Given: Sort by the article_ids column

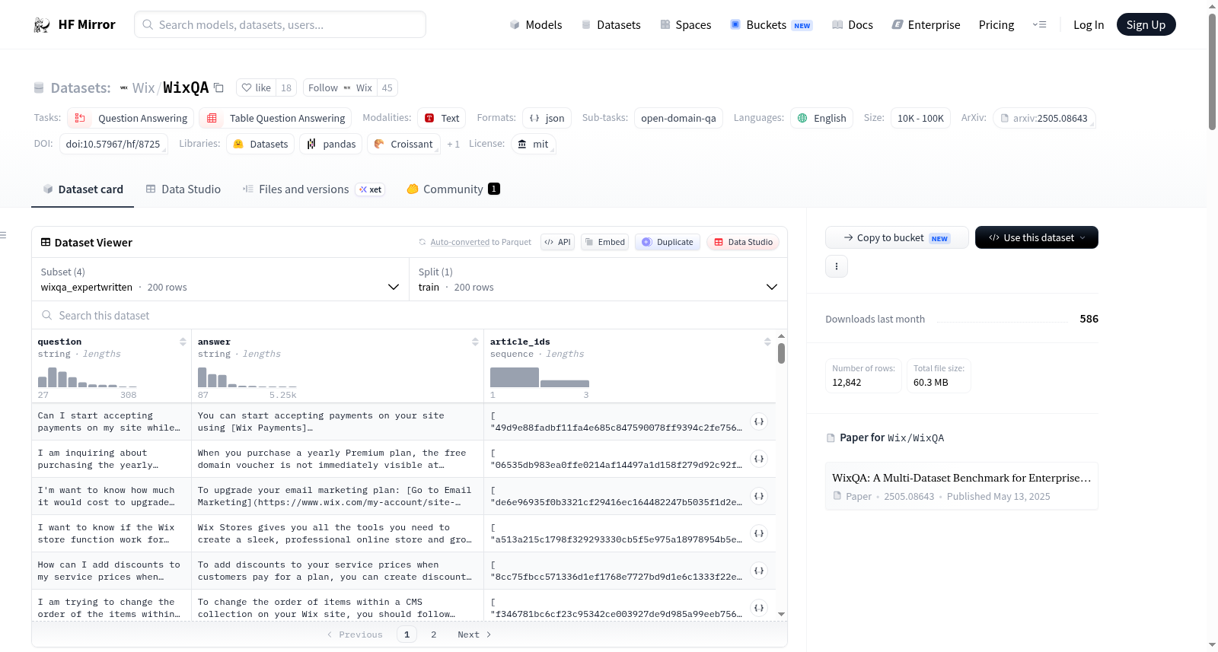Looking at the screenshot, I should (x=767, y=342).
